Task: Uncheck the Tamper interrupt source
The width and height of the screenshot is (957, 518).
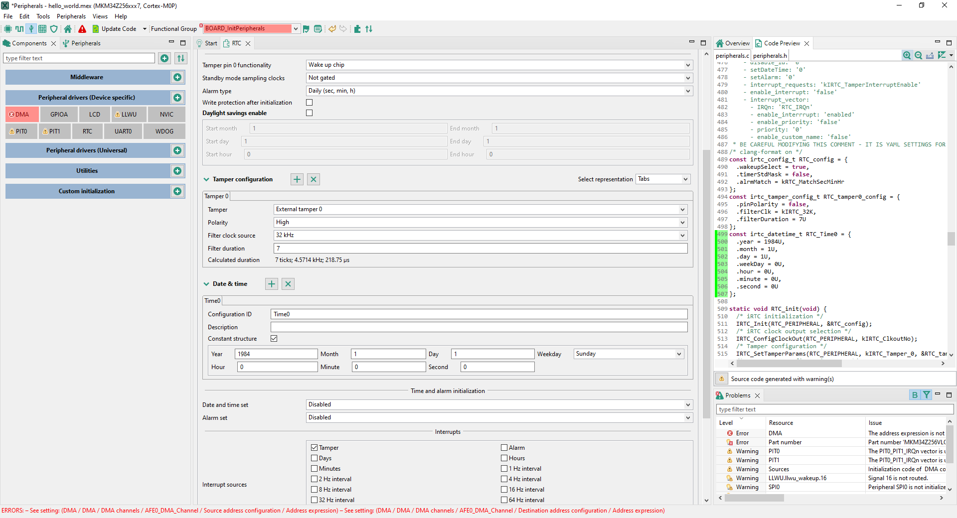Action: 315,448
